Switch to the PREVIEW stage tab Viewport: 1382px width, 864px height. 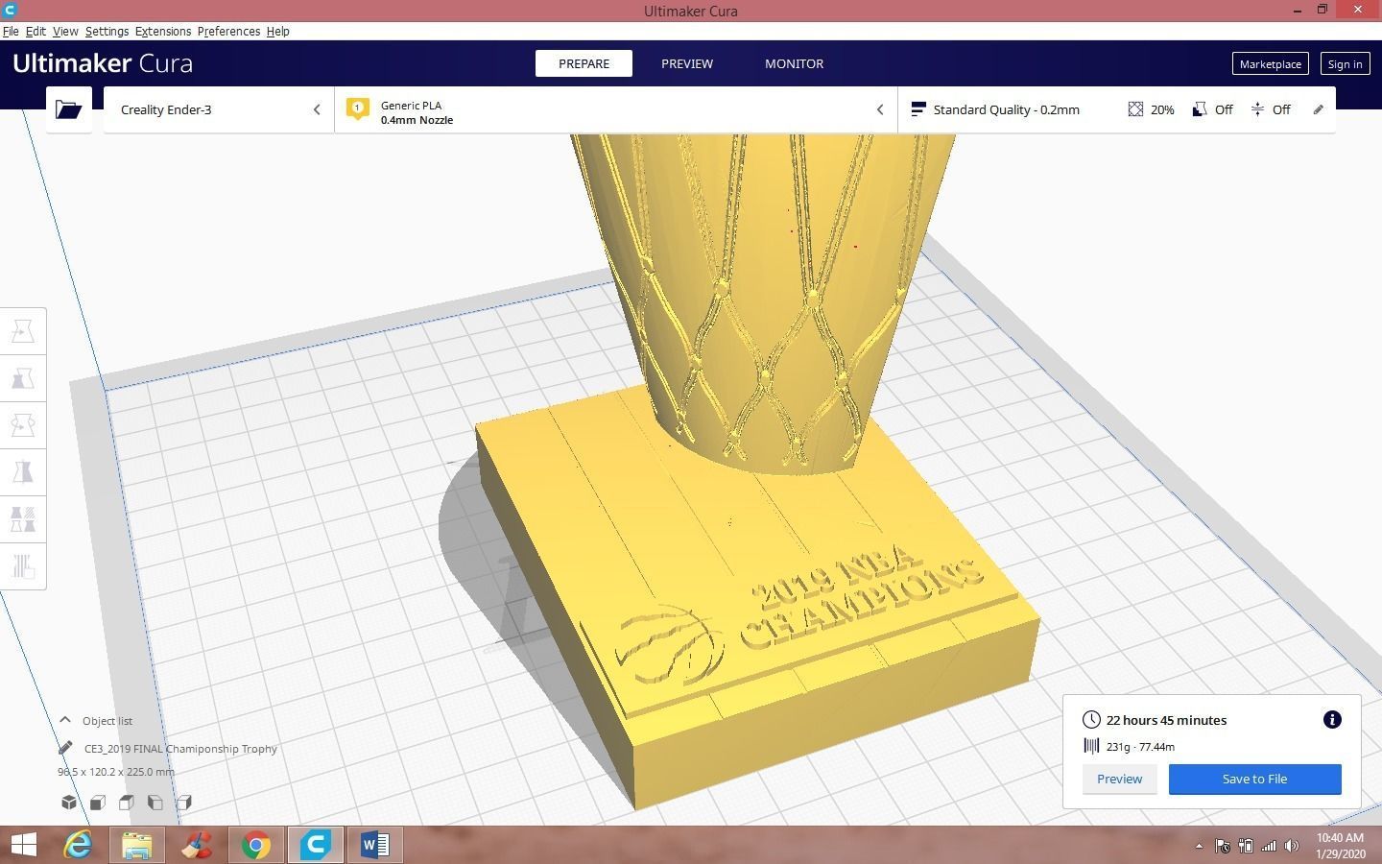click(687, 63)
